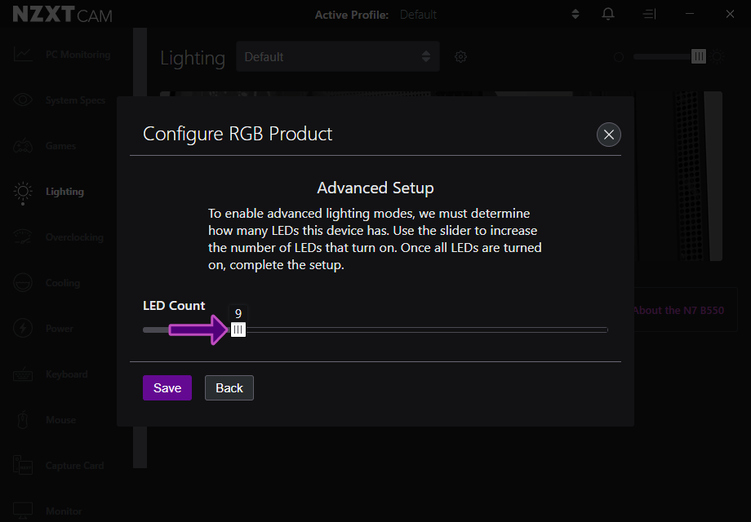Save the LED count setup

click(x=167, y=388)
